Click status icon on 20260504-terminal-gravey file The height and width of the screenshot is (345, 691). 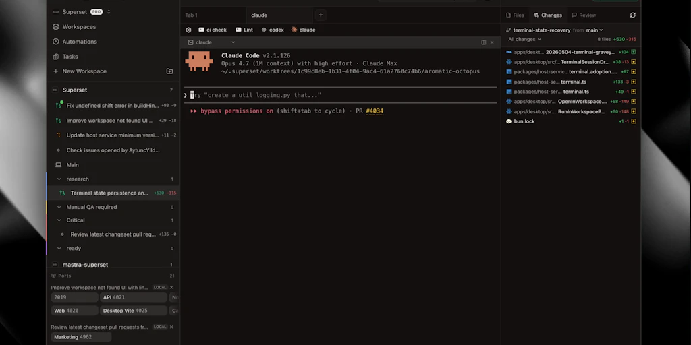pyautogui.click(x=634, y=52)
